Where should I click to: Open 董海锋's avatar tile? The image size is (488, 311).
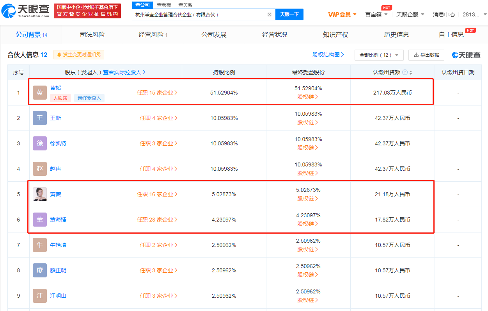(40, 220)
